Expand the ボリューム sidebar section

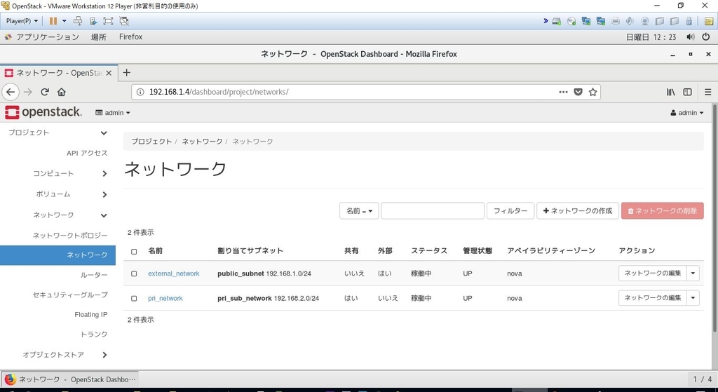point(57,194)
